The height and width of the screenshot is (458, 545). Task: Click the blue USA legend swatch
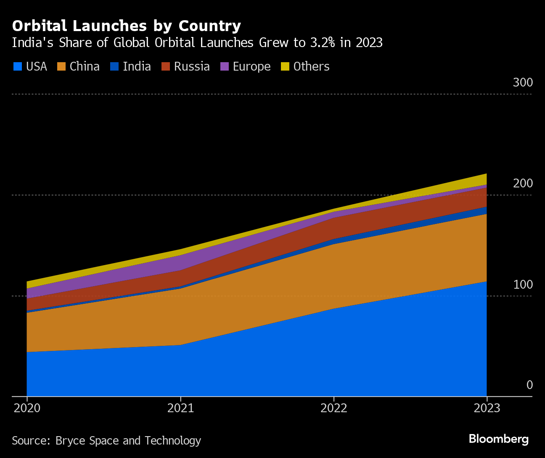pyautogui.click(x=18, y=66)
